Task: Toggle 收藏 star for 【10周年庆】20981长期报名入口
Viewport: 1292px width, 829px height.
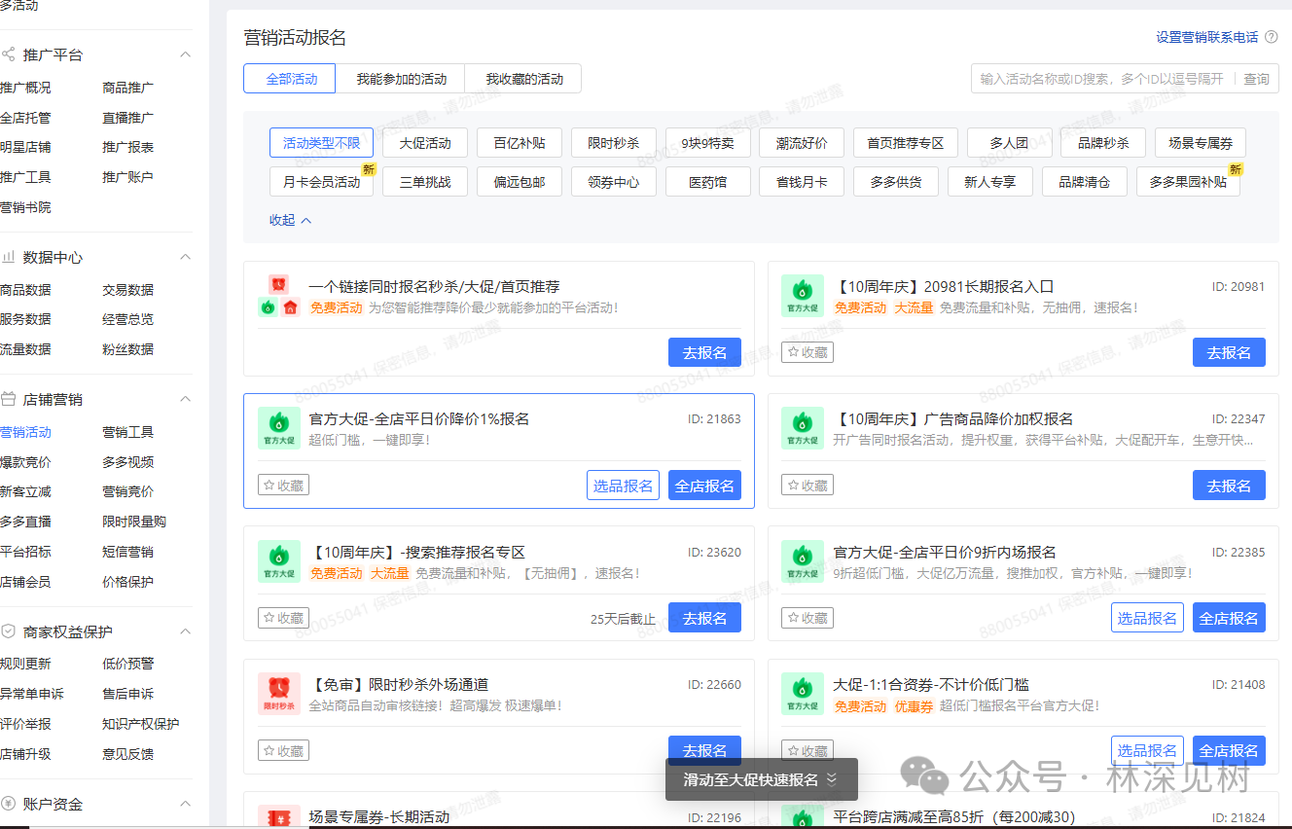Action: pyautogui.click(x=807, y=352)
